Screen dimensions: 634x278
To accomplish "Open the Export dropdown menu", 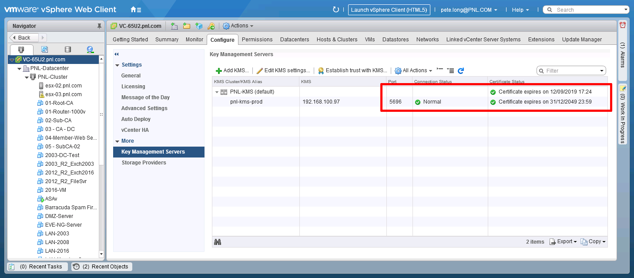I will click(x=564, y=242).
